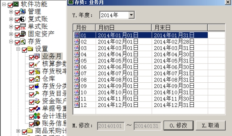
Task: Click the O.修改 button
Action: click(x=179, y=125)
